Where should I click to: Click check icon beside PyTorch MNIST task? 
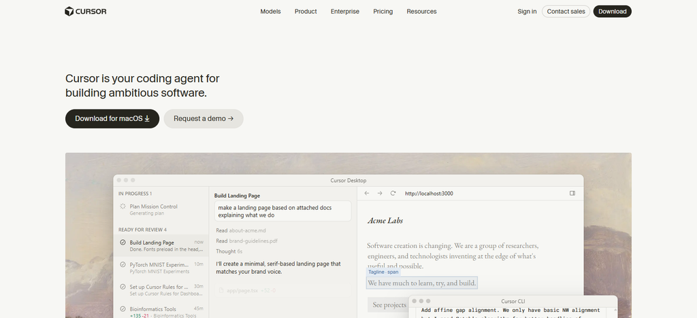[x=123, y=264]
